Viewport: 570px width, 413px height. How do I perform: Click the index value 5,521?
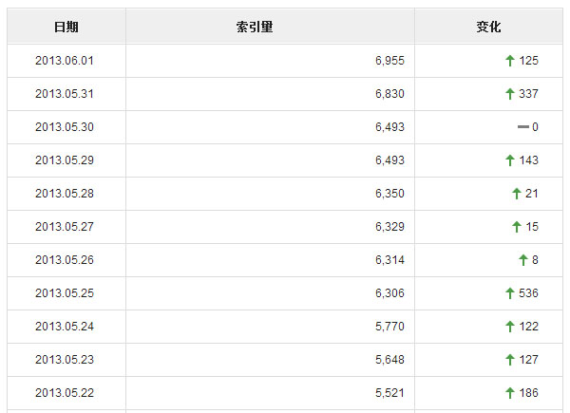pos(389,393)
